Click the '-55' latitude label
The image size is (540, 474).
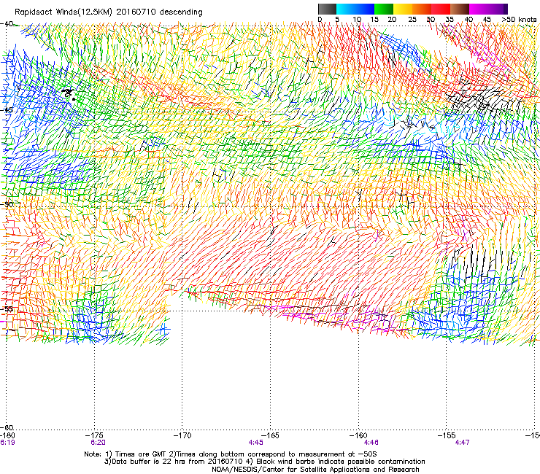coord(7,308)
